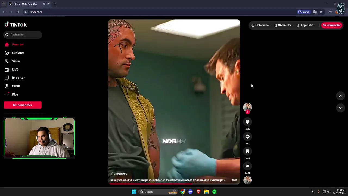Click the top-right Se connecter button
Screen dimensions: 348x196
click(331, 25)
